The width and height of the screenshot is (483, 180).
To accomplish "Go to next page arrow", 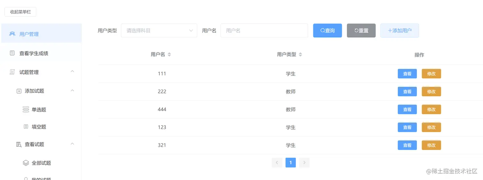I will pyautogui.click(x=304, y=163).
